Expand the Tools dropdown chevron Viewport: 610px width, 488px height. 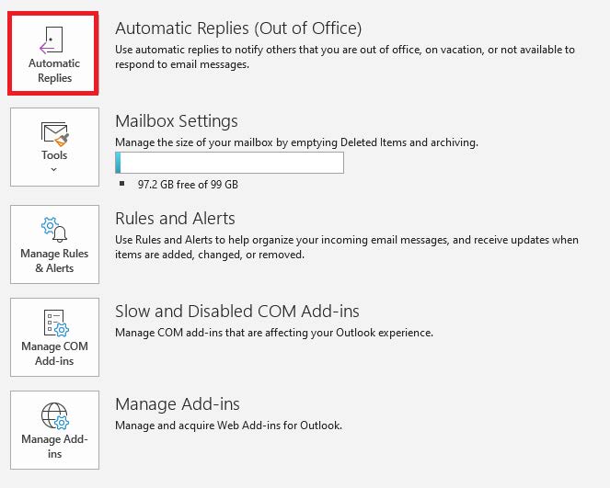[54, 169]
